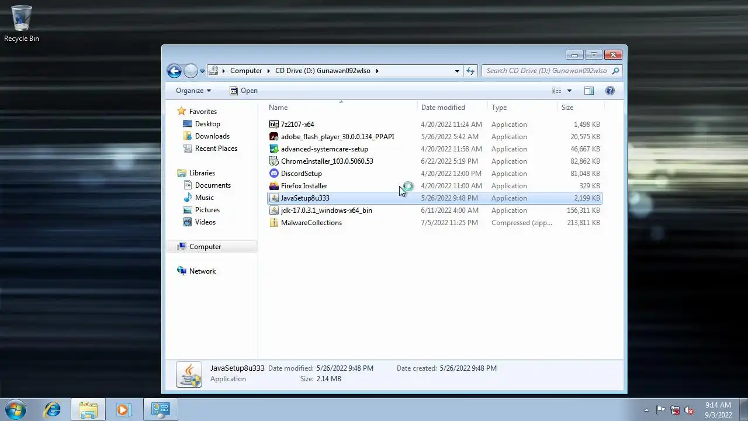
Task: Open the Documents library
Action: coord(213,185)
